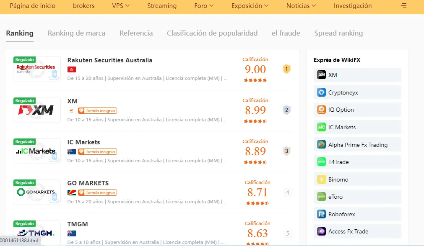Open the GO MARKETS broker title link
The width and height of the screenshot is (424, 246).
tap(88, 183)
